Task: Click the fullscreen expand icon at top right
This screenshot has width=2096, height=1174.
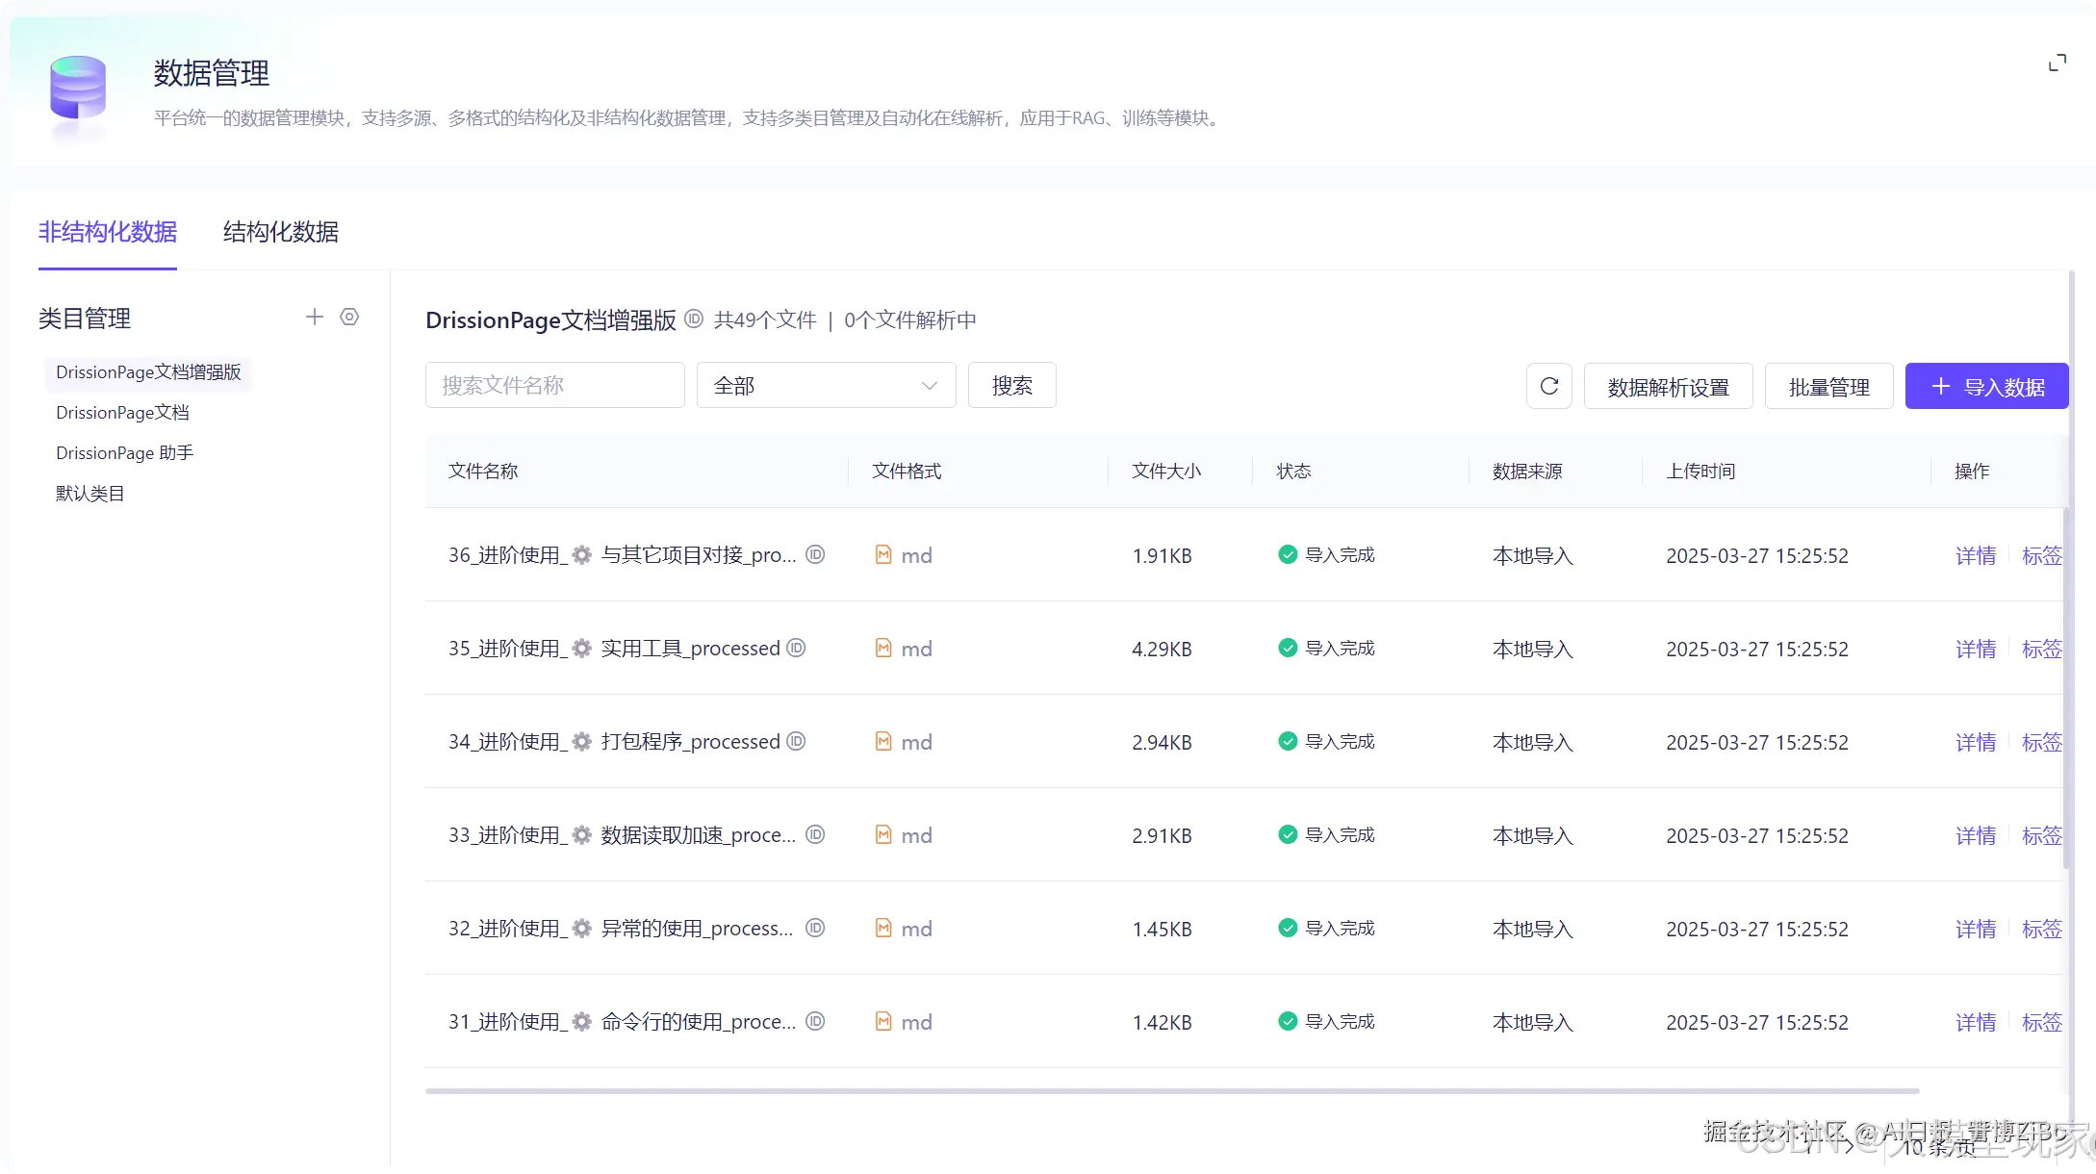Action: tap(2058, 61)
